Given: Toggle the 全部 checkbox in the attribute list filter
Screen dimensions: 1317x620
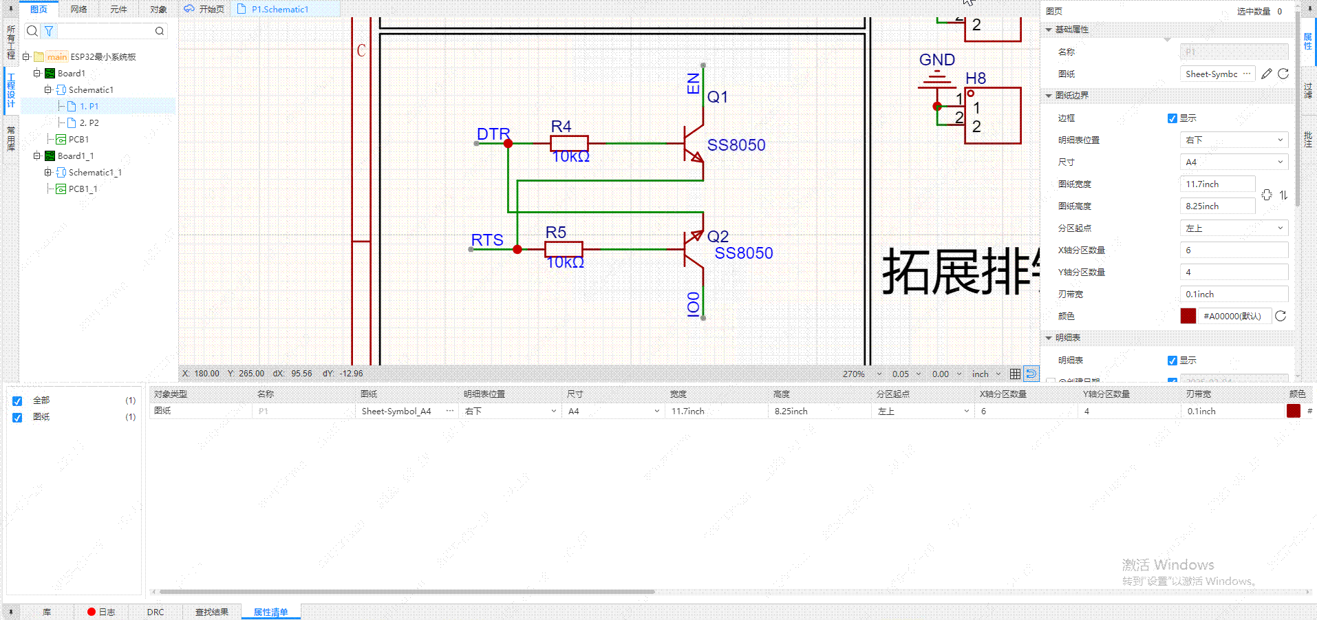Looking at the screenshot, I should (x=17, y=400).
